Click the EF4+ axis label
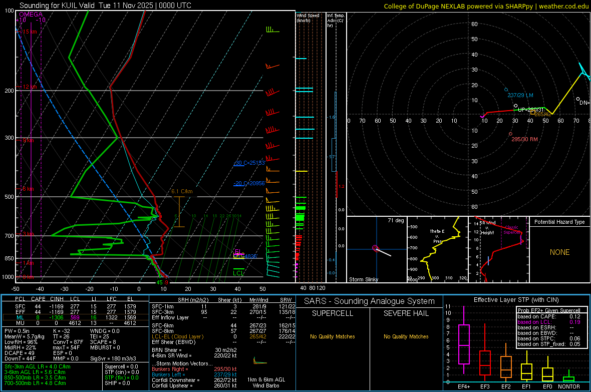 click(464, 386)
